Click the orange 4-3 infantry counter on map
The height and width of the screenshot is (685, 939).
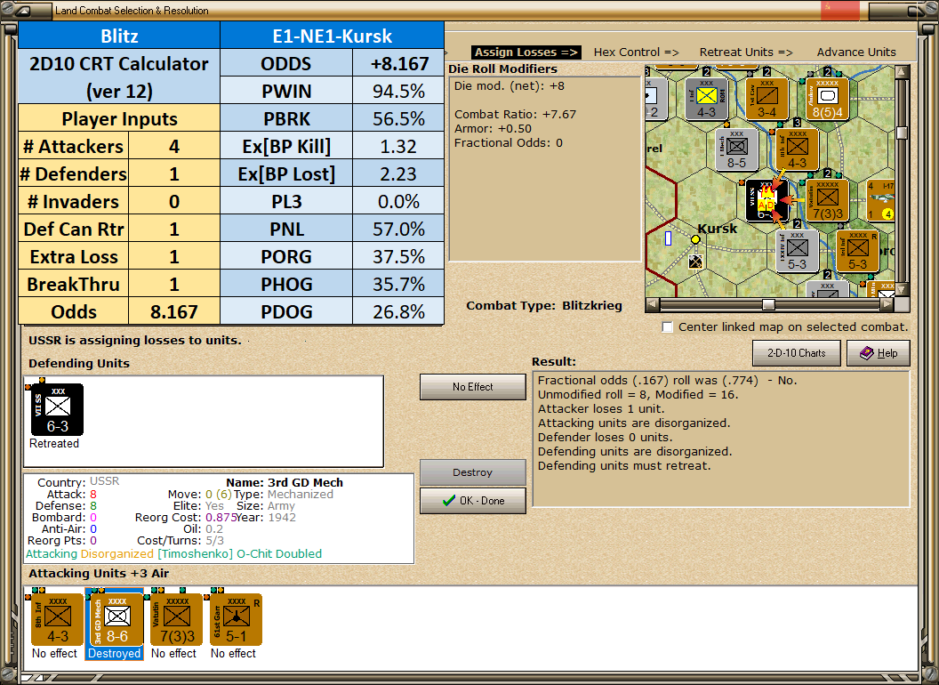click(x=797, y=149)
